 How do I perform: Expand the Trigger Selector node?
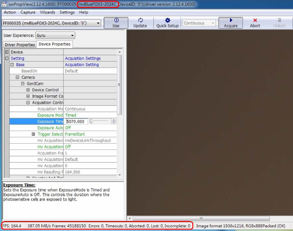pos(34,134)
